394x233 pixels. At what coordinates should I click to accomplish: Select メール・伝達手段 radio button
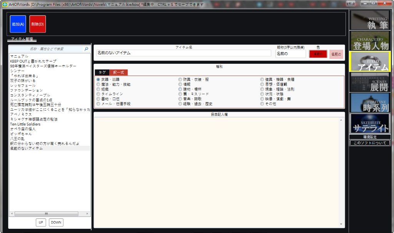point(98,104)
